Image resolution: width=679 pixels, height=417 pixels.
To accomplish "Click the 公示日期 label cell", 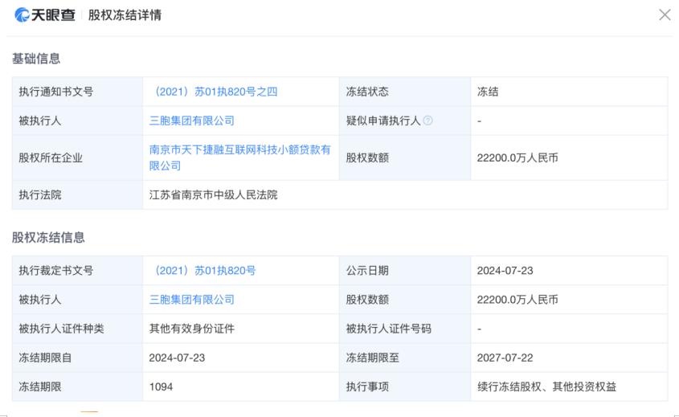I will coord(405,270).
